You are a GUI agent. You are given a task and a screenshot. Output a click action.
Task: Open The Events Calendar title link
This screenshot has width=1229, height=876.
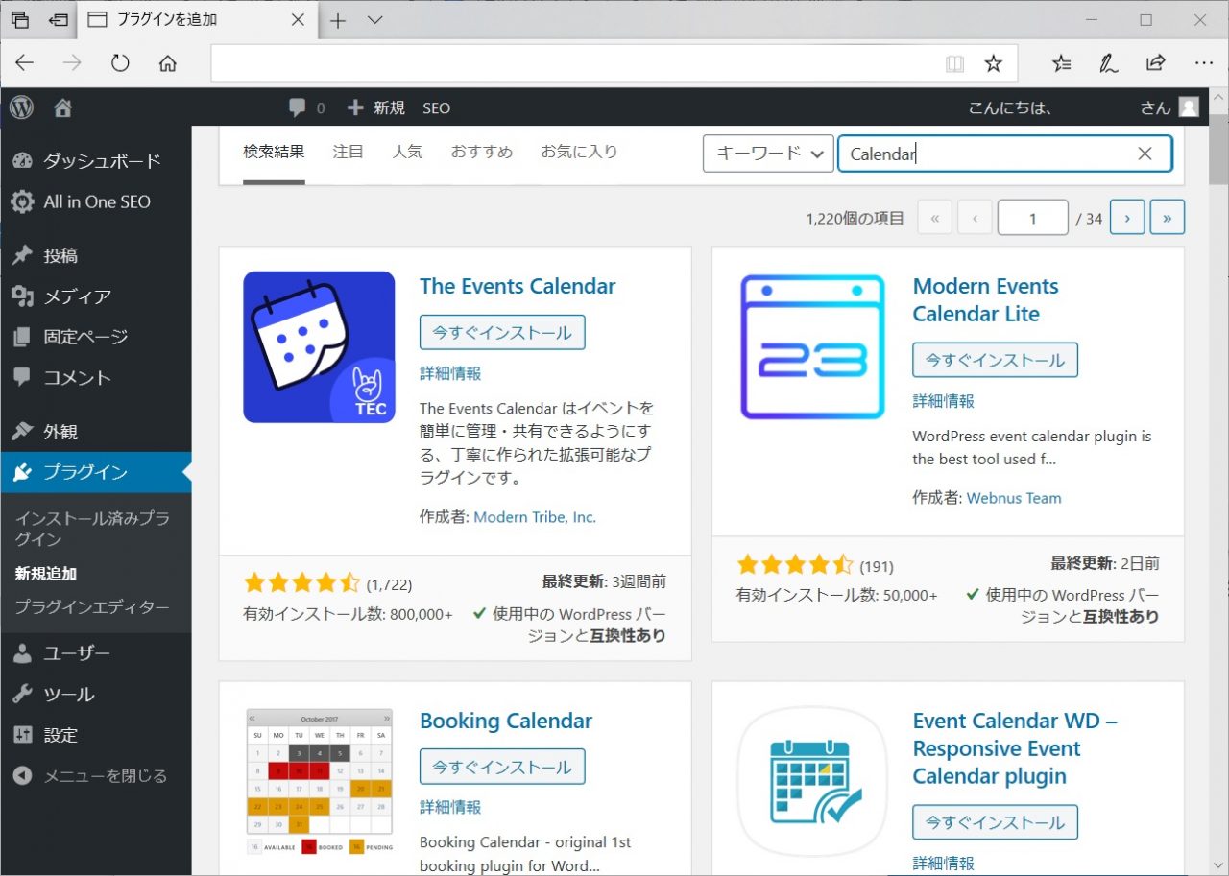coord(518,286)
